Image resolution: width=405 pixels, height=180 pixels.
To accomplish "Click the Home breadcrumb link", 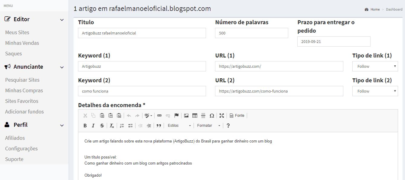I will (x=375, y=9).
